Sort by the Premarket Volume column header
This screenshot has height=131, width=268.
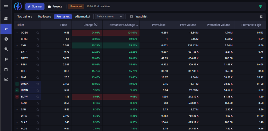coord(218,25)
